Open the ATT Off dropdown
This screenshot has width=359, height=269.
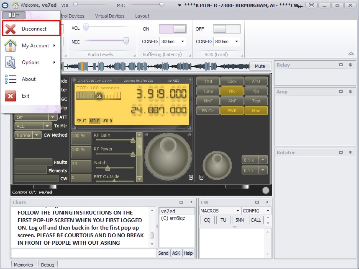(53, 117)
